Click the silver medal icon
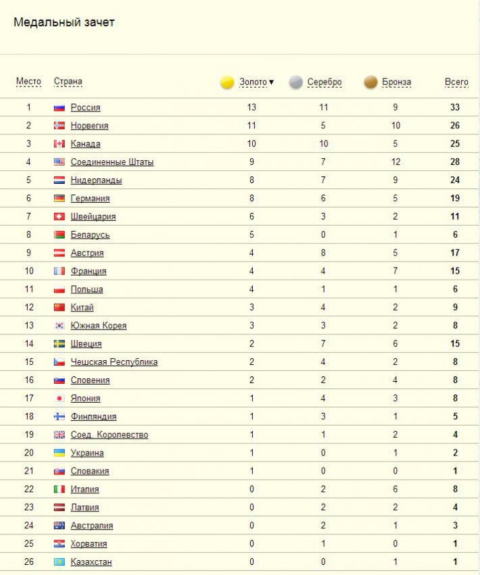This screenshot has height=575, width=480. [295, 82]
